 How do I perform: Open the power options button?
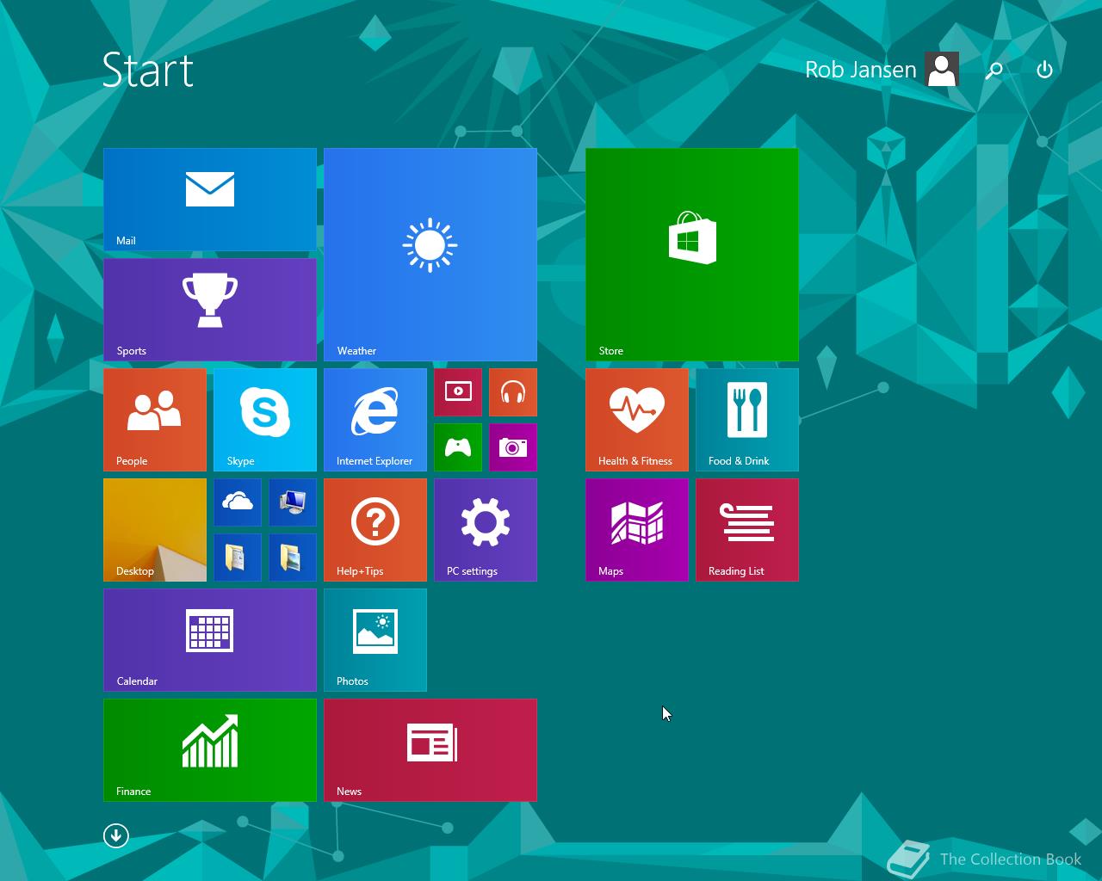pos(1044,70)
